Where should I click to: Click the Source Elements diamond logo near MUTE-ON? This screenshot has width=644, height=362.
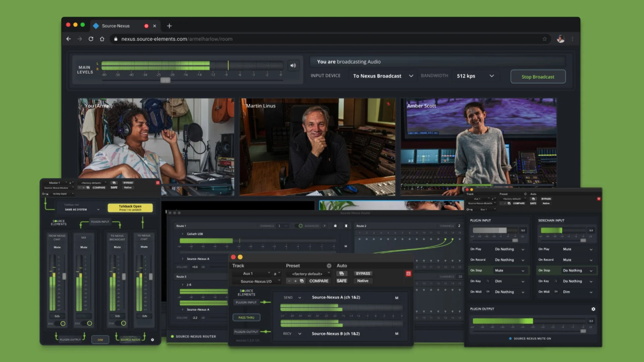510,339
